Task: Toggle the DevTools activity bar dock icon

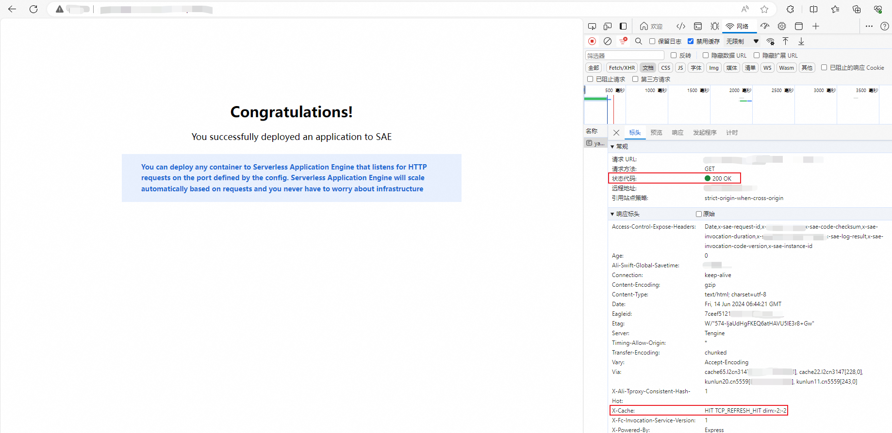Action: coord(623,26)
